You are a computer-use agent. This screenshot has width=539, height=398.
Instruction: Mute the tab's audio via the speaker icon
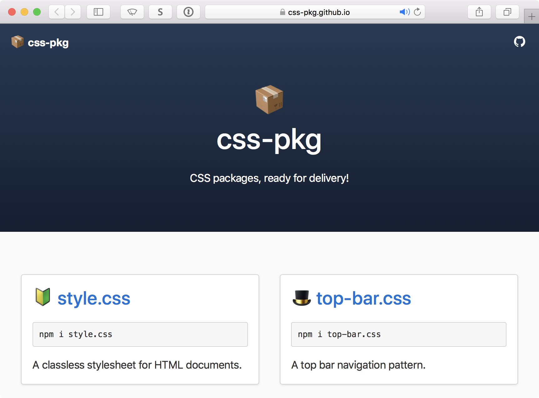click(x=405, y=12)
